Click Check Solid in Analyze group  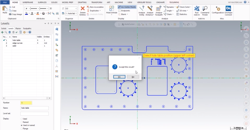pos(184,7)
